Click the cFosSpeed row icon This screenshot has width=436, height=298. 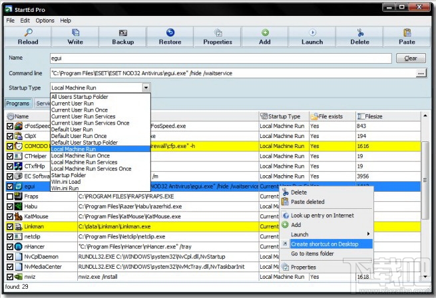tap(19, 126)
